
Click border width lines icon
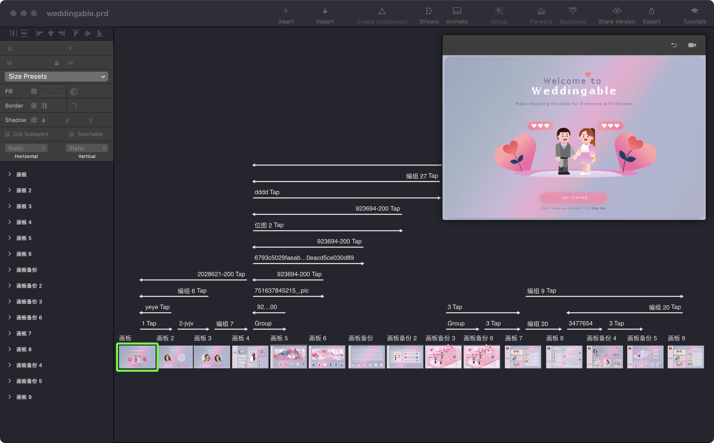pyautogui.click(x=44, y=106)
